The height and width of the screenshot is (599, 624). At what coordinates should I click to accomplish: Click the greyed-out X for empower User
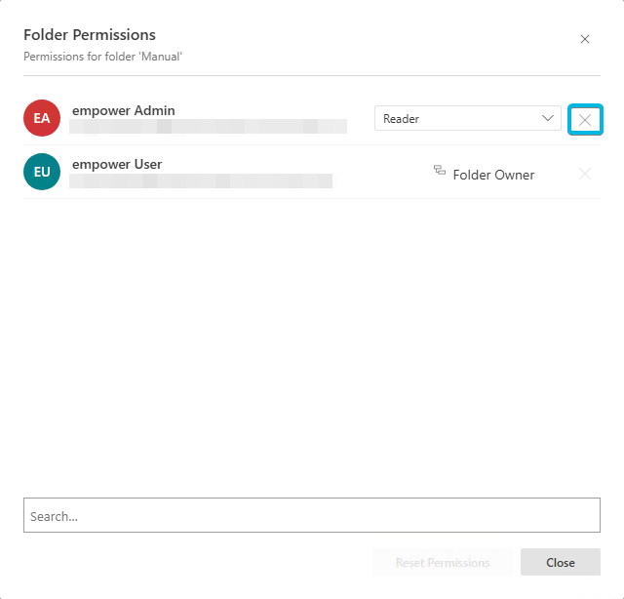pos(585,174)
